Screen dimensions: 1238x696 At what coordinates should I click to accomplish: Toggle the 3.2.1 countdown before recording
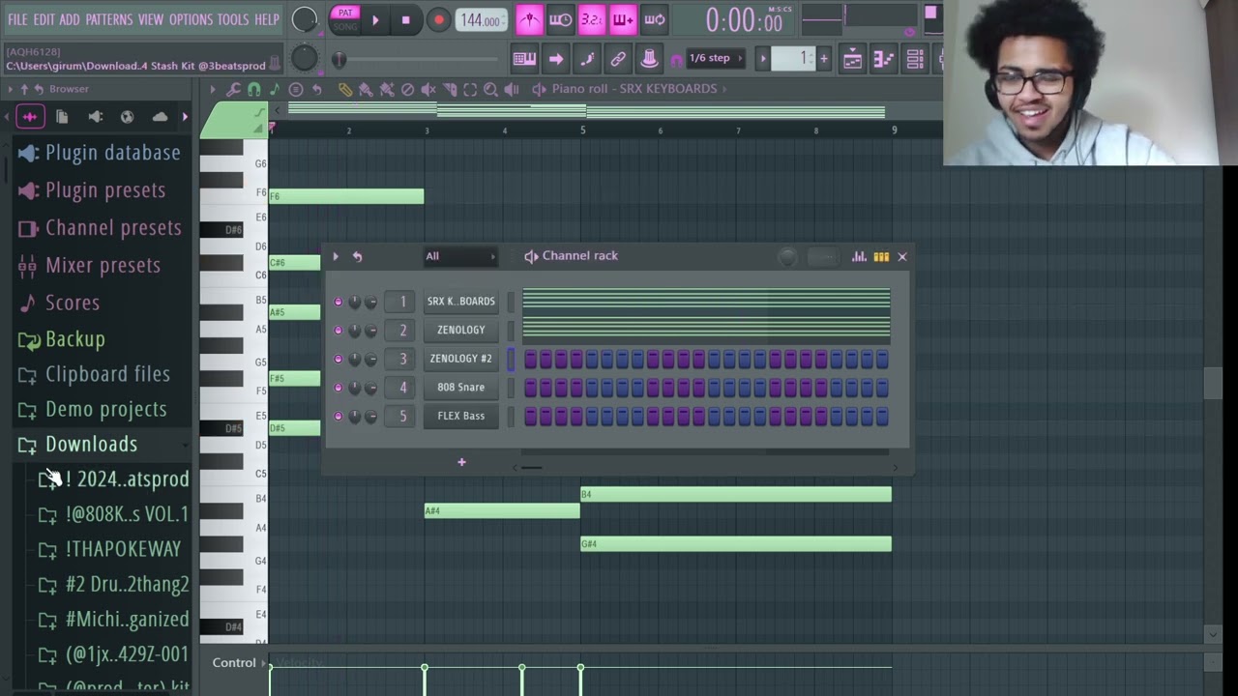tap(591, 19)
